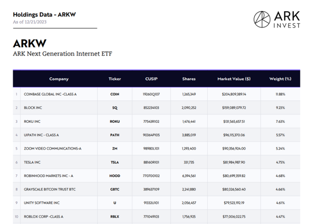The width and height of the screenshot is (312, 224).
Task: Click the COIN ticker cell
Action: [115, 94]
